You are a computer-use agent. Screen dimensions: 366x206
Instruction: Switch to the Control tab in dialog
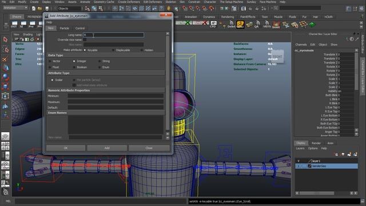pyautogui.click(x=80, y=28)
